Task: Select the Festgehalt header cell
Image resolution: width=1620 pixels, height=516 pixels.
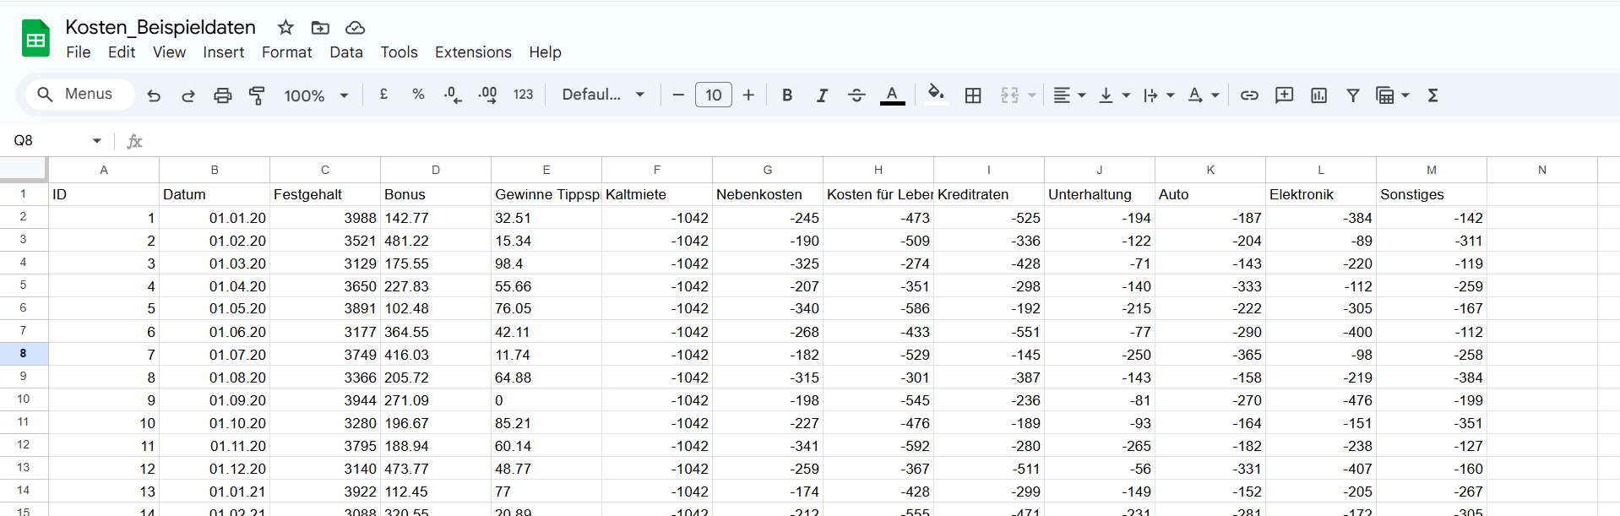Action: pyautogui.click(x=324, y=194)
